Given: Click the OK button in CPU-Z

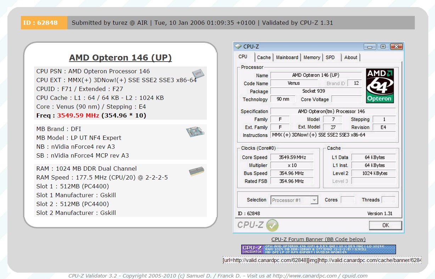Looking at the screenshot, I should tap(385, 225).
